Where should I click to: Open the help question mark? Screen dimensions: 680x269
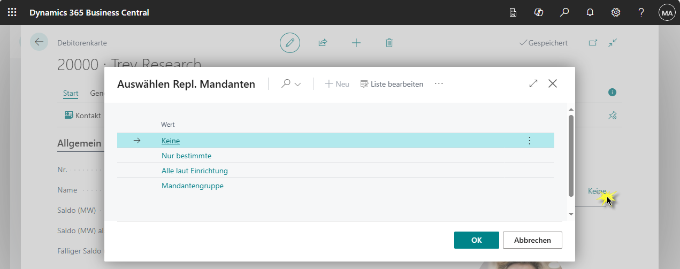641,12
